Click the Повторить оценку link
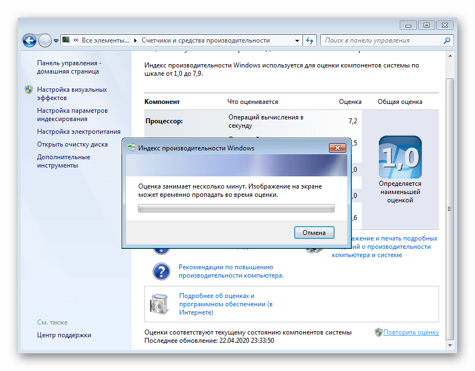The width and height of the screenshot is (475, 371). tap(411, 332)
